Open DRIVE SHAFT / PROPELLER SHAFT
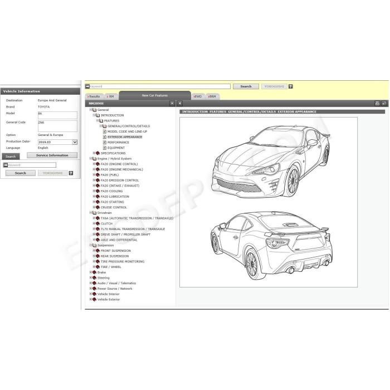The image size is (390, 390). 125,235
